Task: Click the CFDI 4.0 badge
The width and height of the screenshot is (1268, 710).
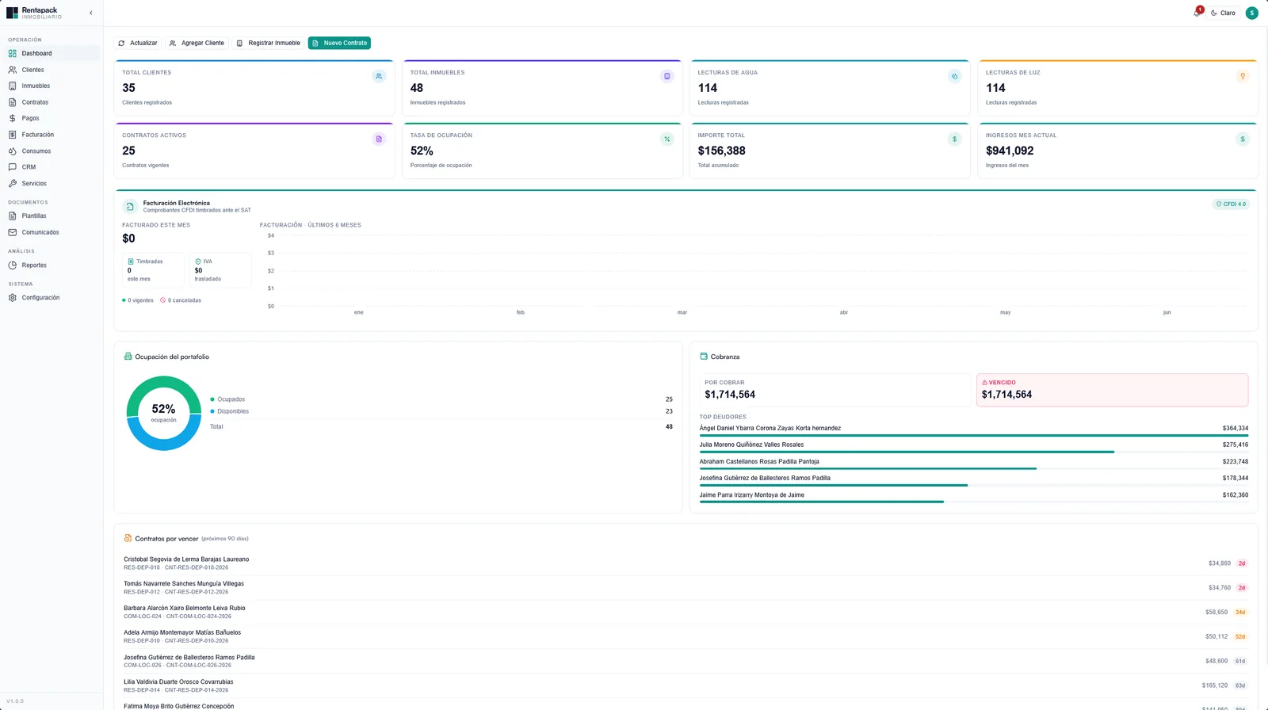Action: click(x=1231, y=204)
